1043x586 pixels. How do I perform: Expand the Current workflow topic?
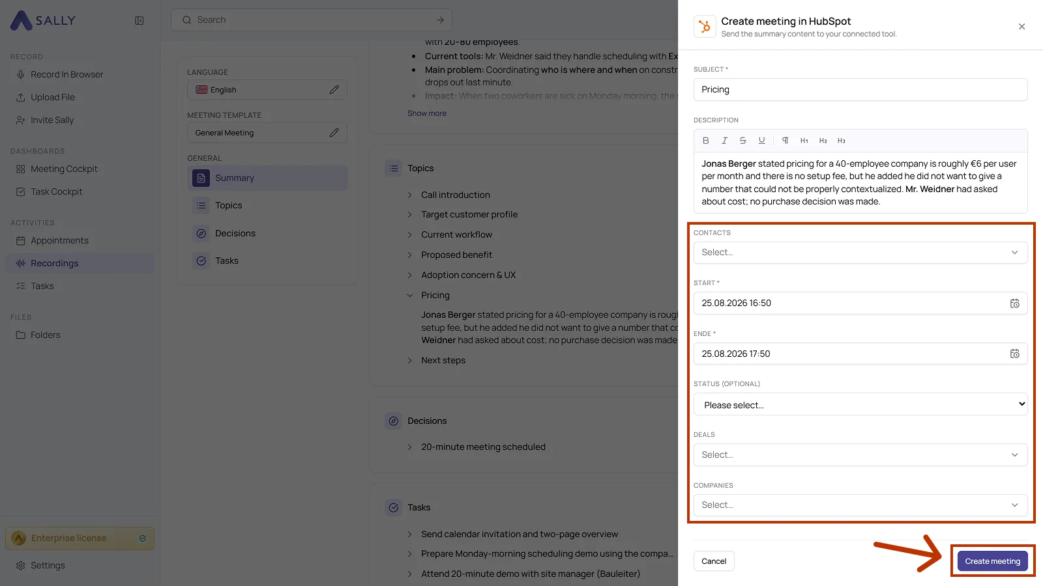click(409, 235)
